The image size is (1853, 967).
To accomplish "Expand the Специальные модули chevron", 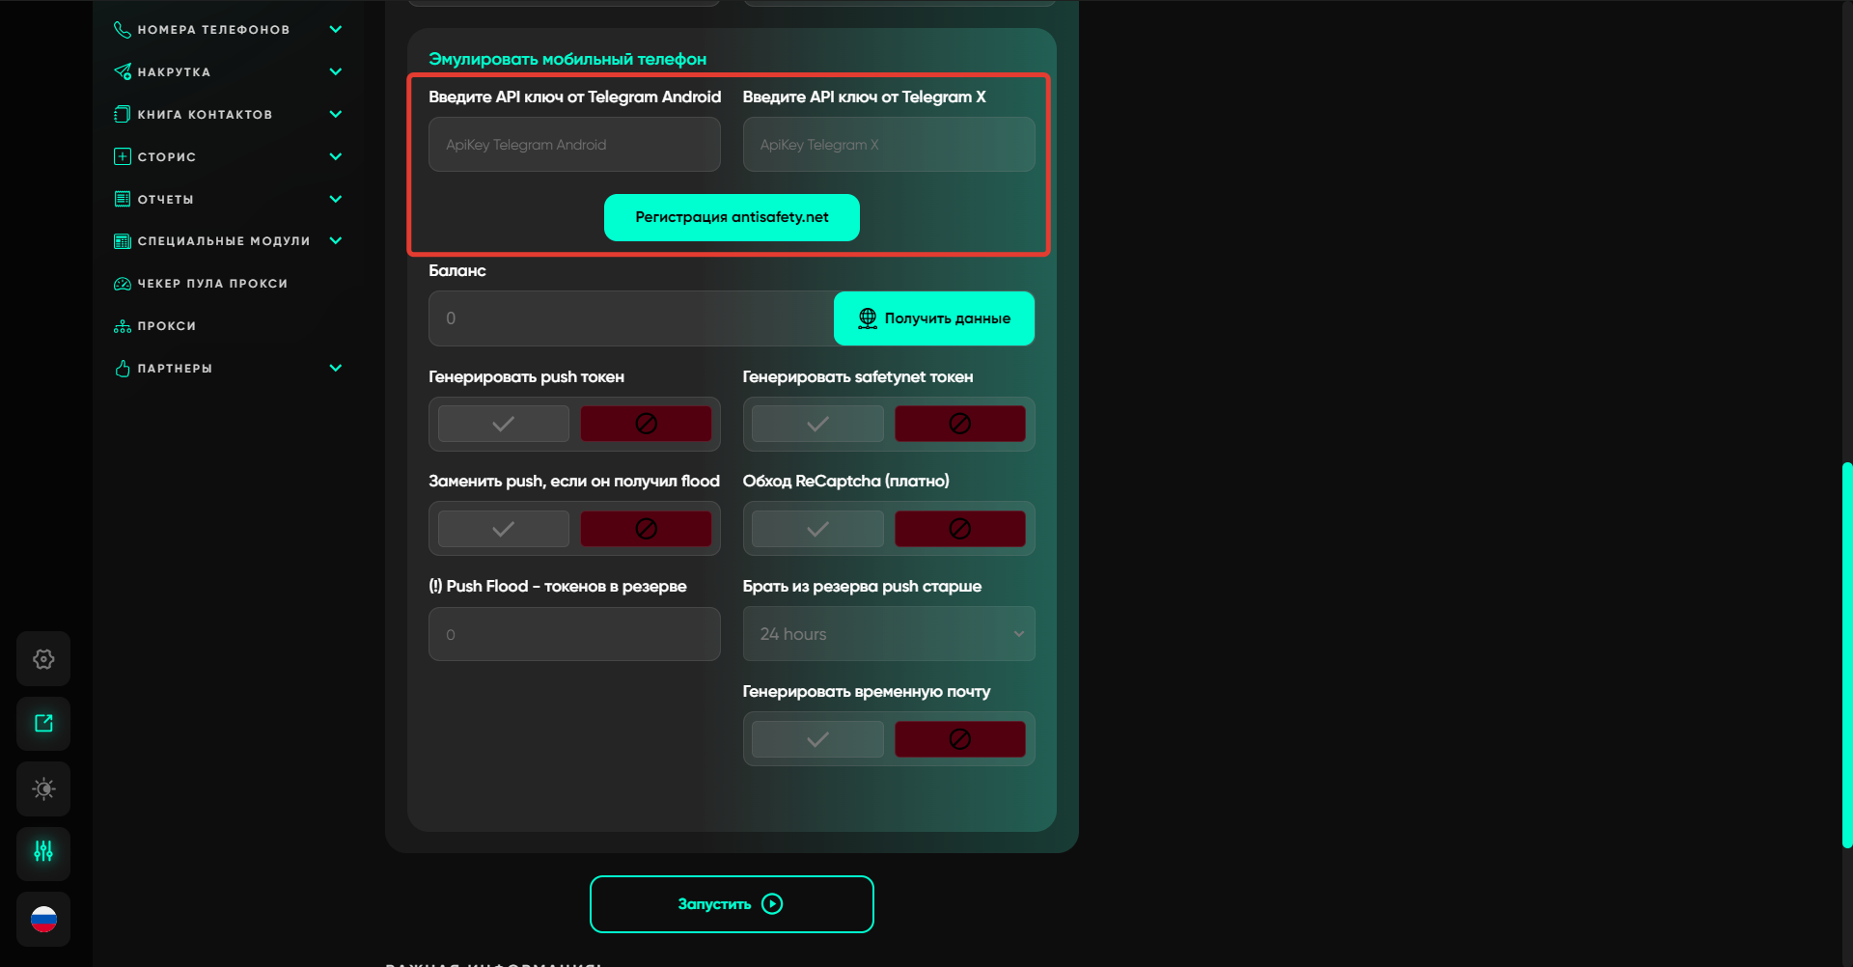I will [336, 240].
